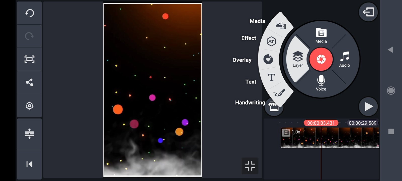Expand the timeline track view
Viewport: 402px width, 181px height.
click(x=29, y=133)
